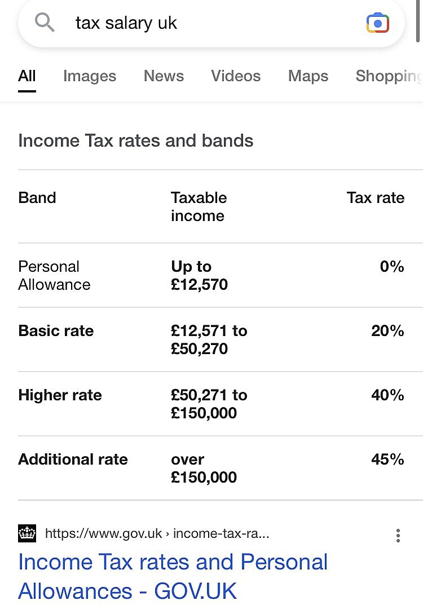Open the News tab
Screen dimensions: 423x614
(x=164, y=76)
